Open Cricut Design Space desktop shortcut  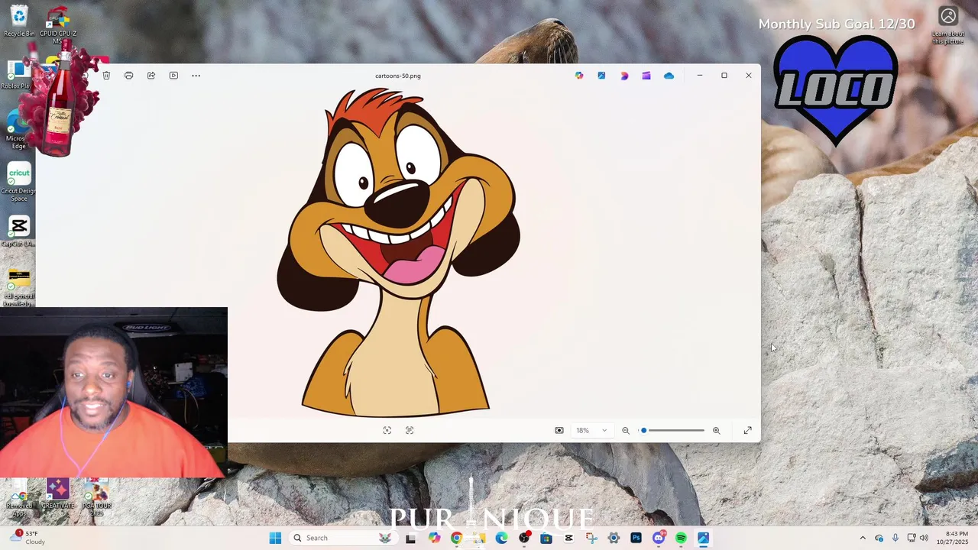pos(19,183)
